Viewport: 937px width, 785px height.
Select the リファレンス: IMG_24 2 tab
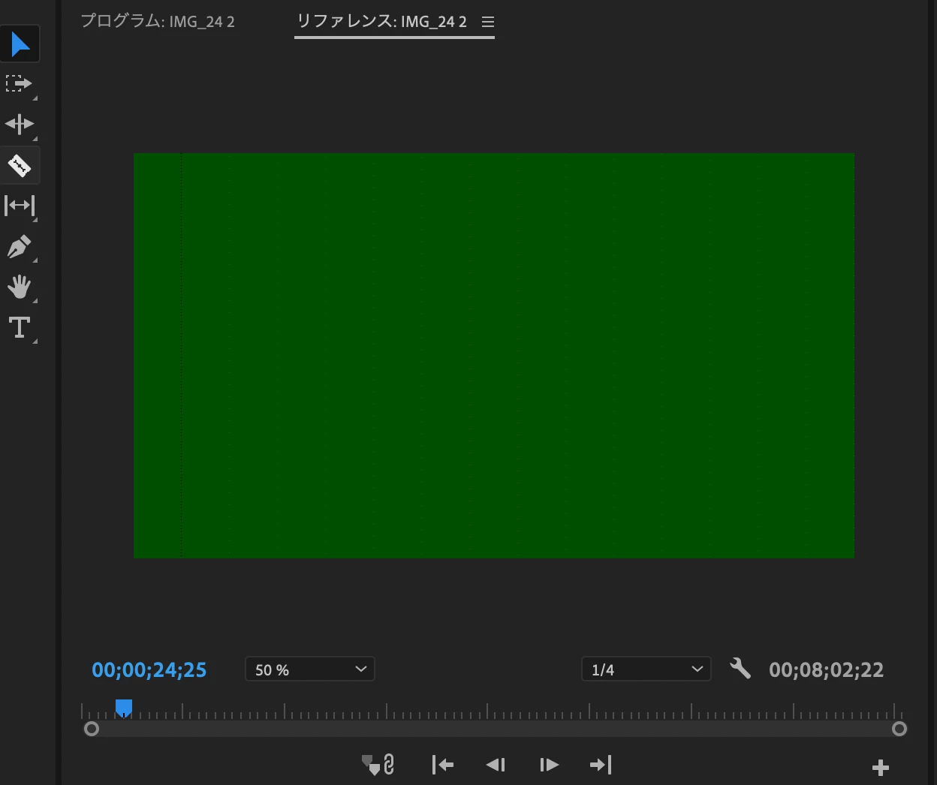382,21
